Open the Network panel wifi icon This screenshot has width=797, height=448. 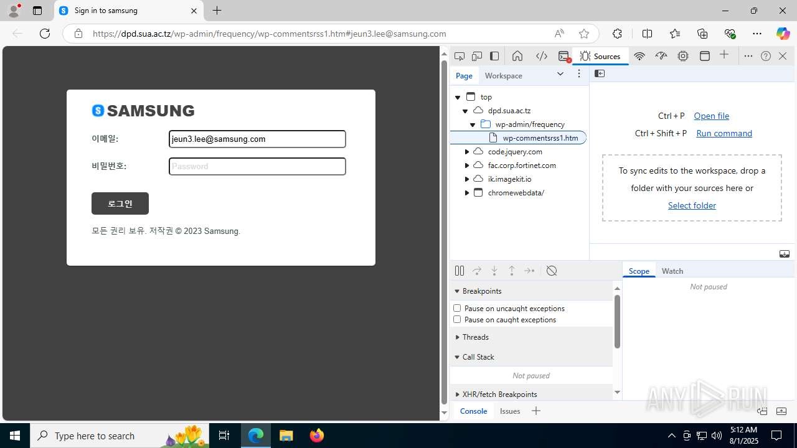click(639, 56)
